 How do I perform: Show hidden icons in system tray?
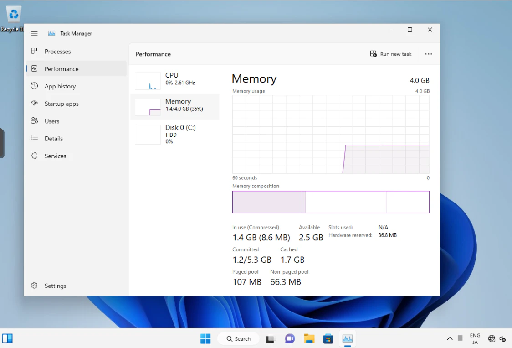click(450, 338)
